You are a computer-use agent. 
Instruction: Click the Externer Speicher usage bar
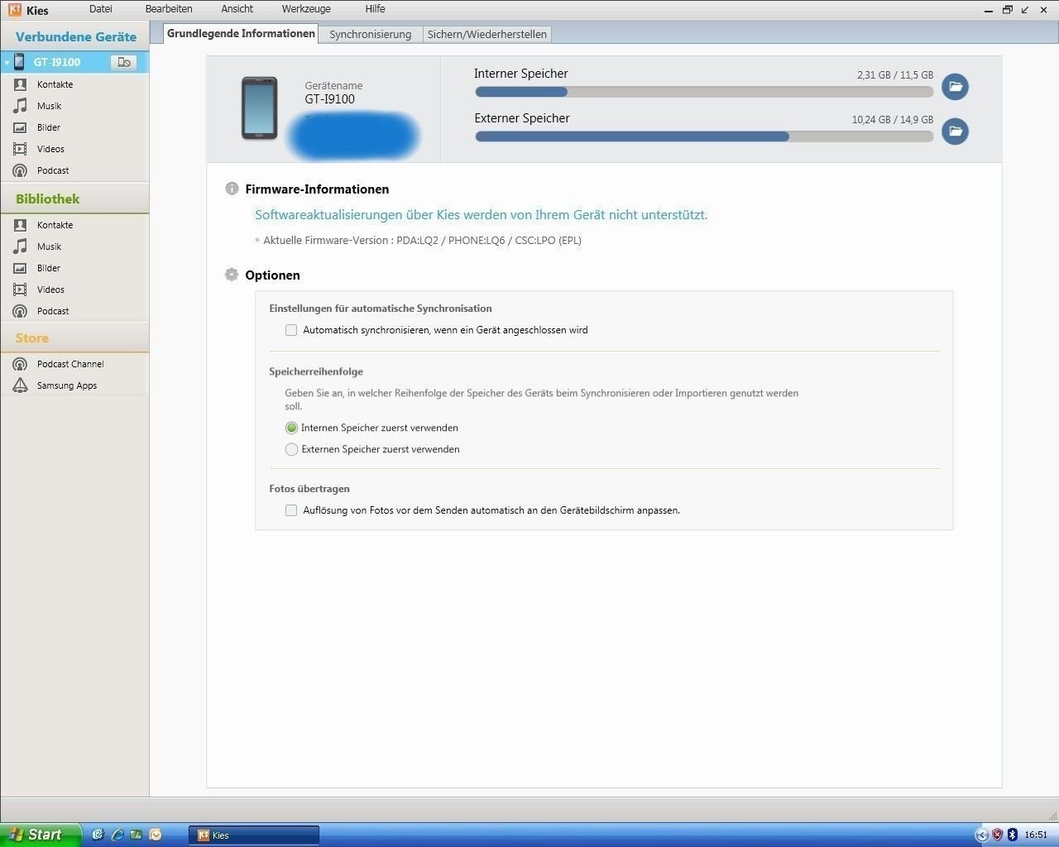tap(704, 136)
